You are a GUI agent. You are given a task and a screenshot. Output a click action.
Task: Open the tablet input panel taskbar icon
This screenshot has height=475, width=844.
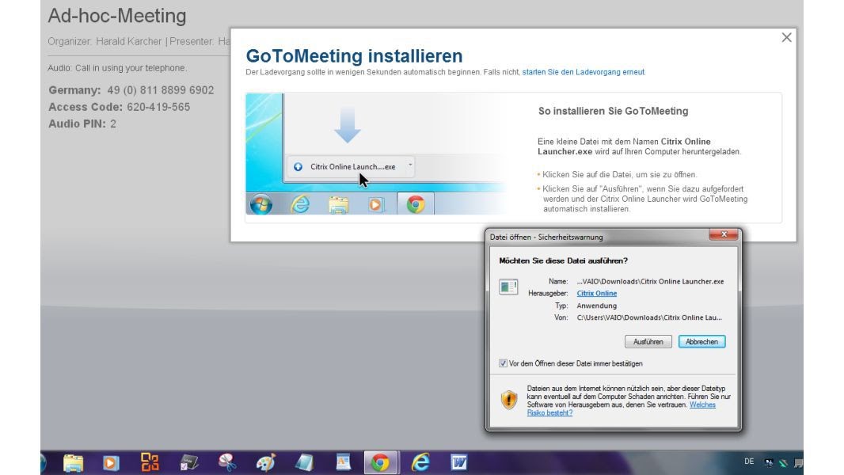189,462
